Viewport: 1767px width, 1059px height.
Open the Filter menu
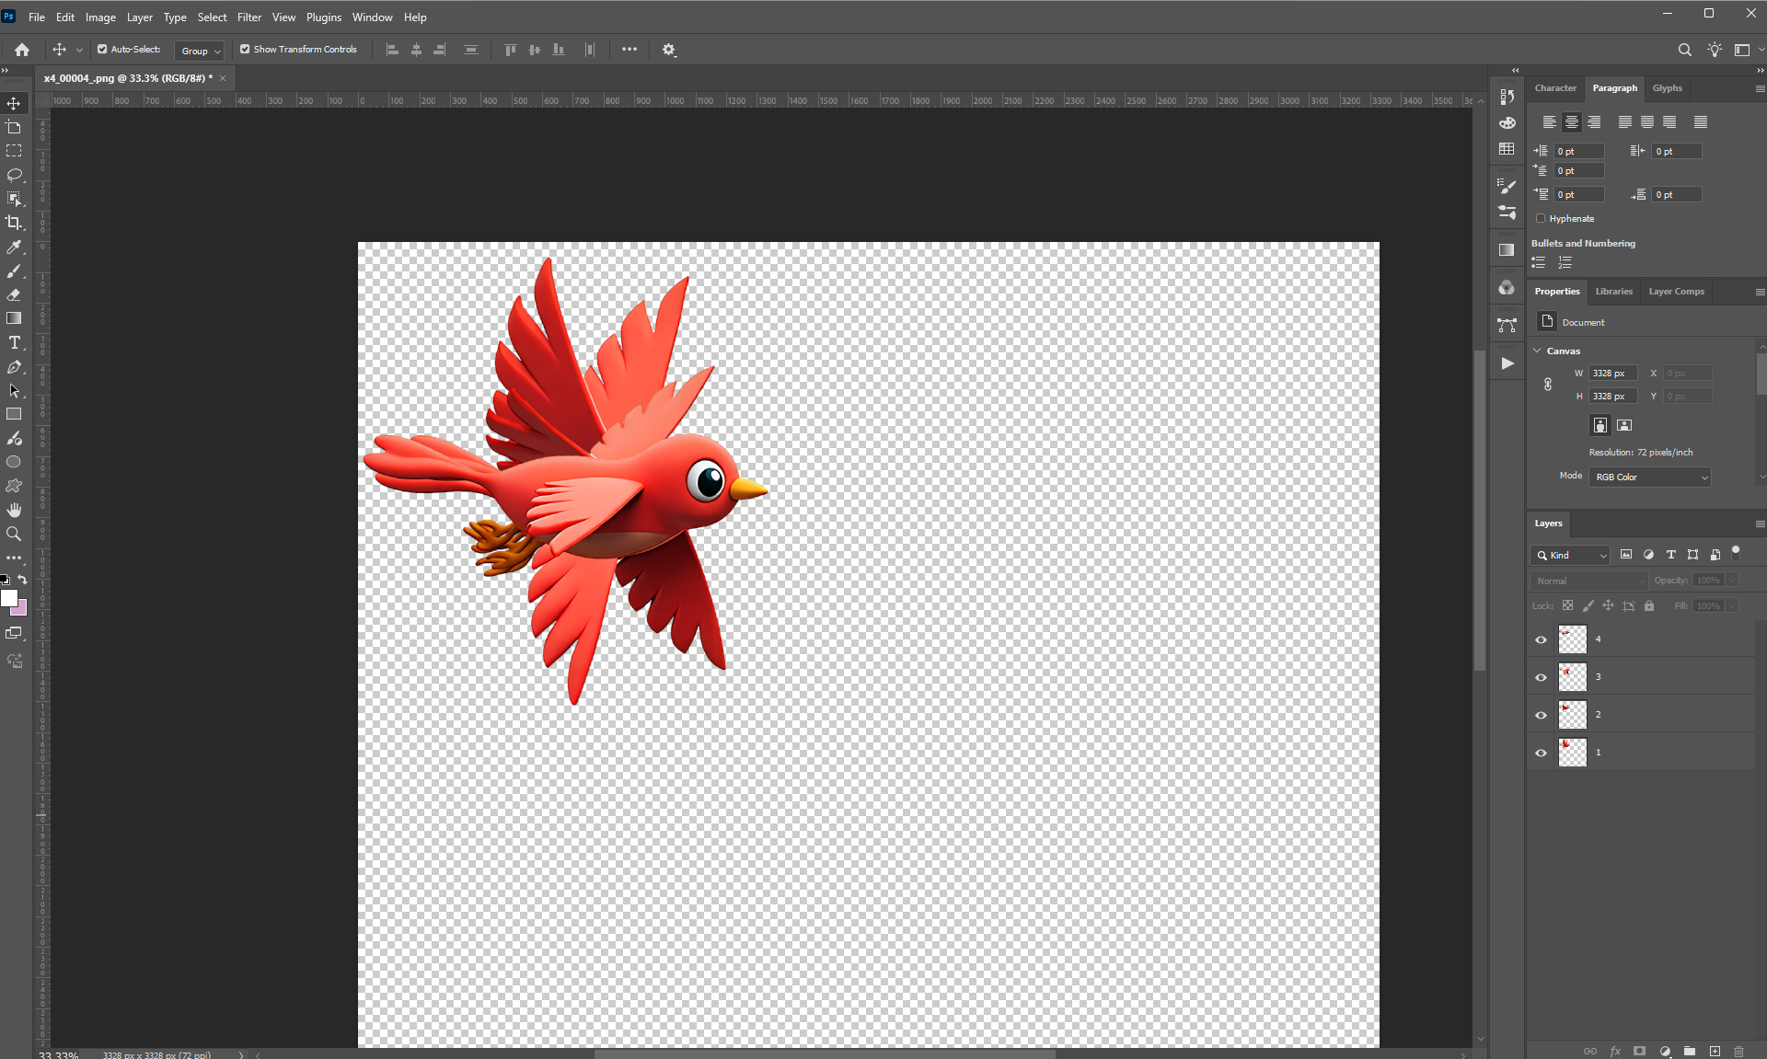[248, 17]
